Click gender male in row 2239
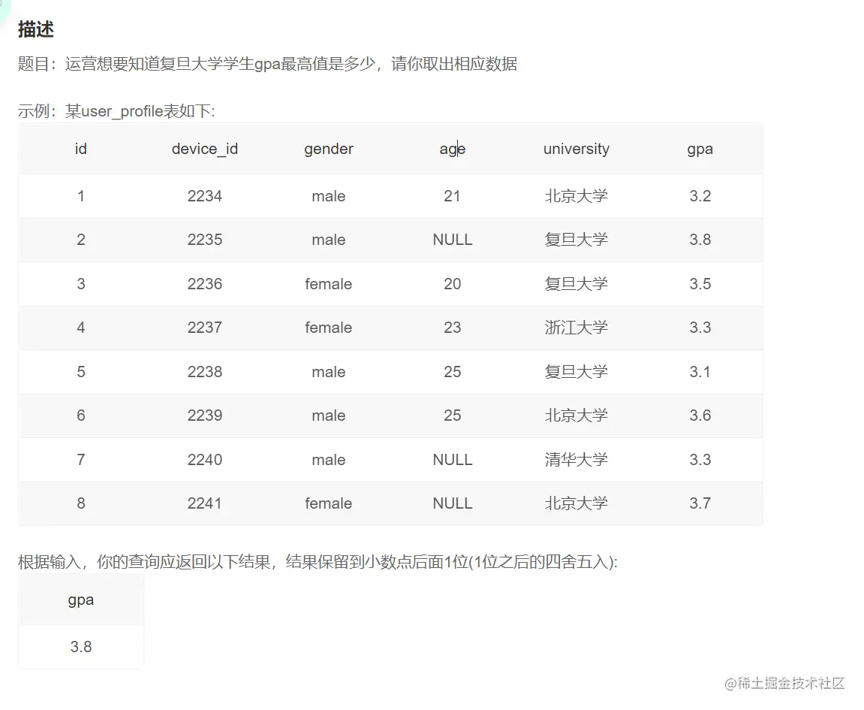 (x=328, y=415)
